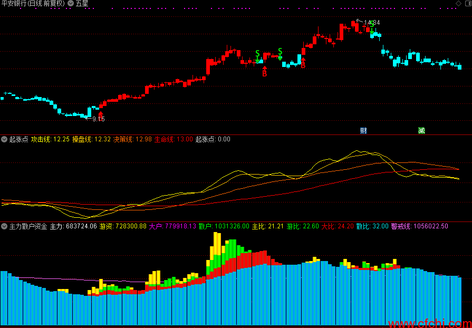
Task: Select the 起涨点: 0.00 value
Action: (x=213, y=139)
